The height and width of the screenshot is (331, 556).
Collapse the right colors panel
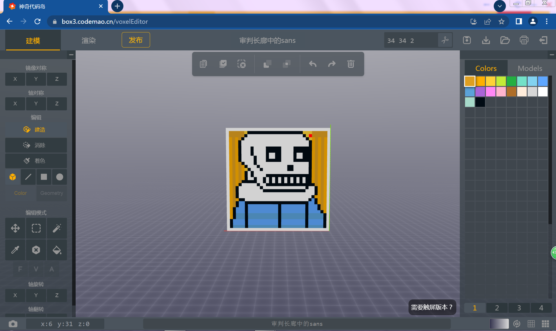(552, 54)
